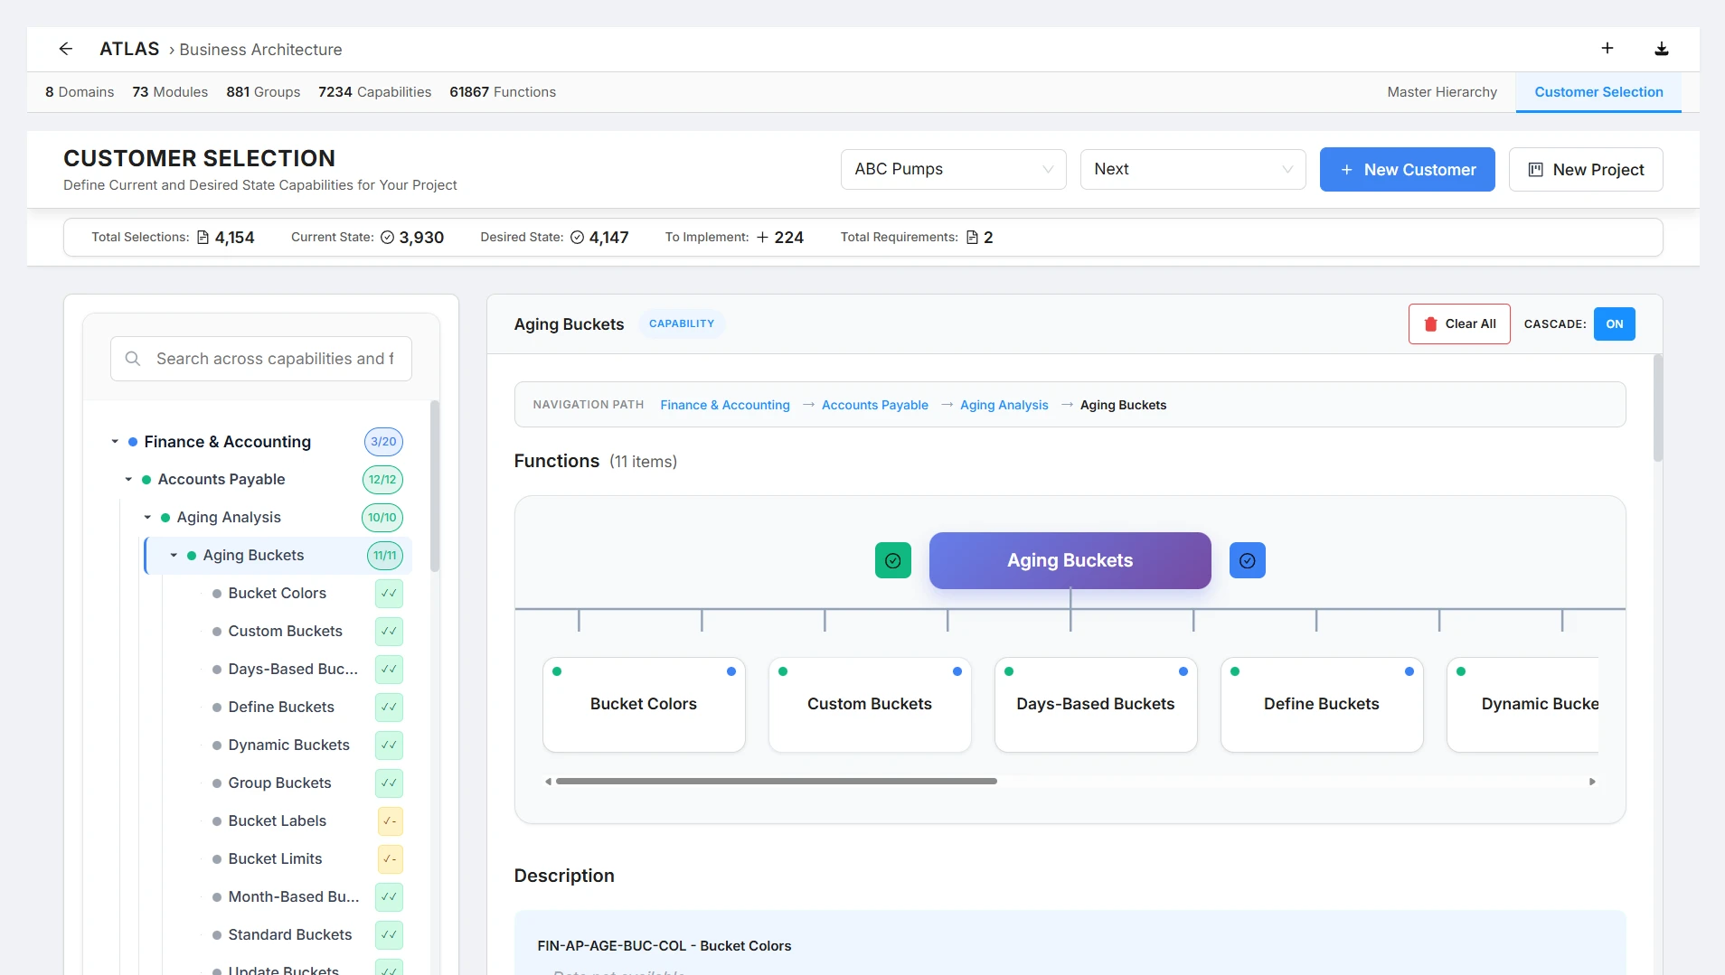Collapse the Finance & Accounting tree node
Viewport: 1725px width, 975px height.
115,442
